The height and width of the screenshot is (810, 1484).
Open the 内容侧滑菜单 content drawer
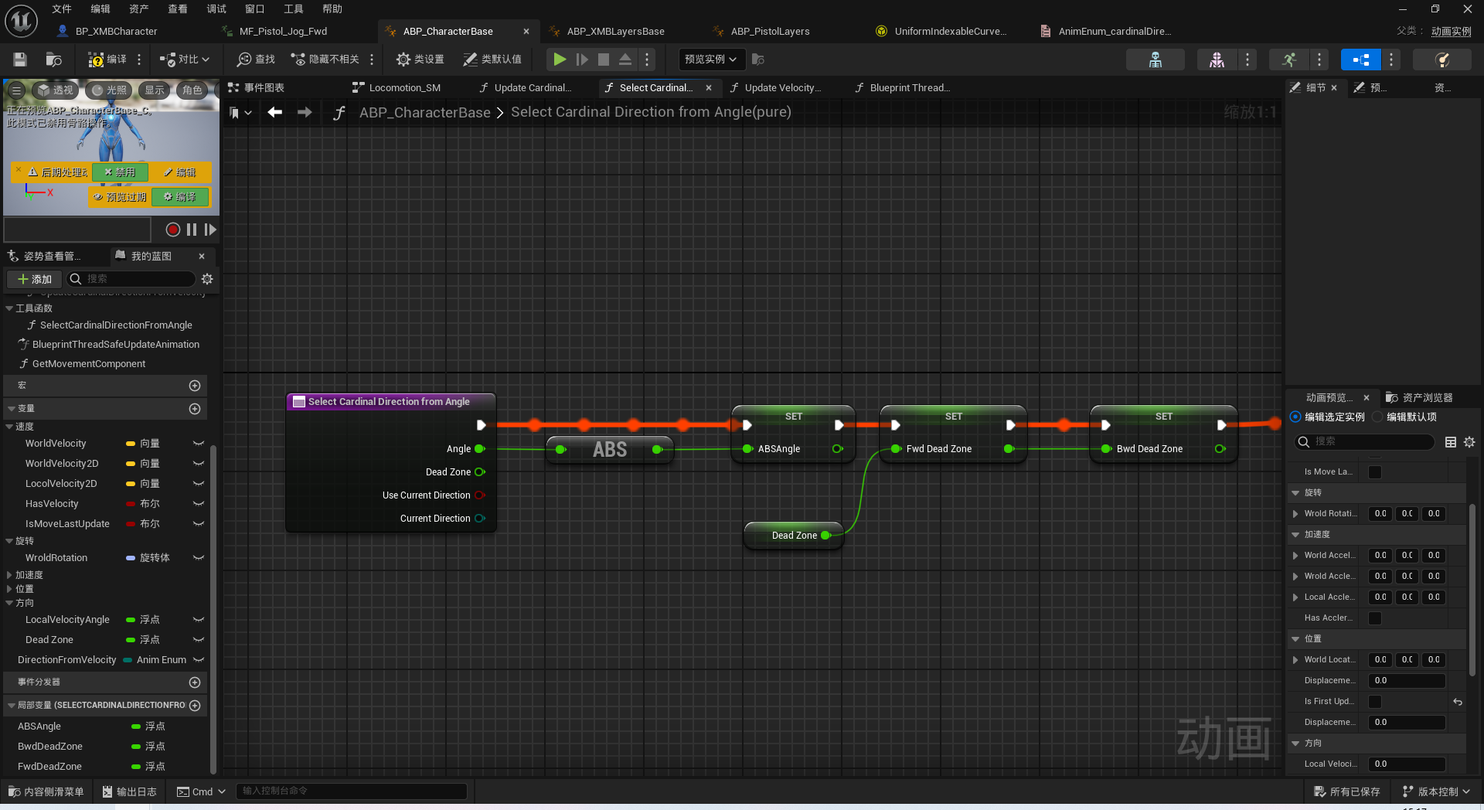[46, 792]
